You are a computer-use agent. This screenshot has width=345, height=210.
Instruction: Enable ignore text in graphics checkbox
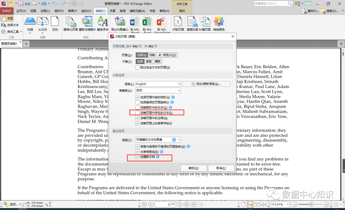(x=137, y=107)
